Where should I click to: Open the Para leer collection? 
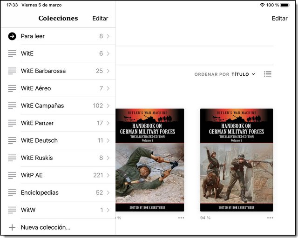58,36
